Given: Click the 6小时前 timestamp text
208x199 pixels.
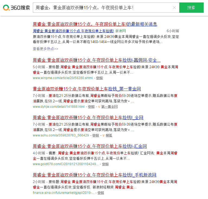Looking at the screenshot, I should [173, 31].
